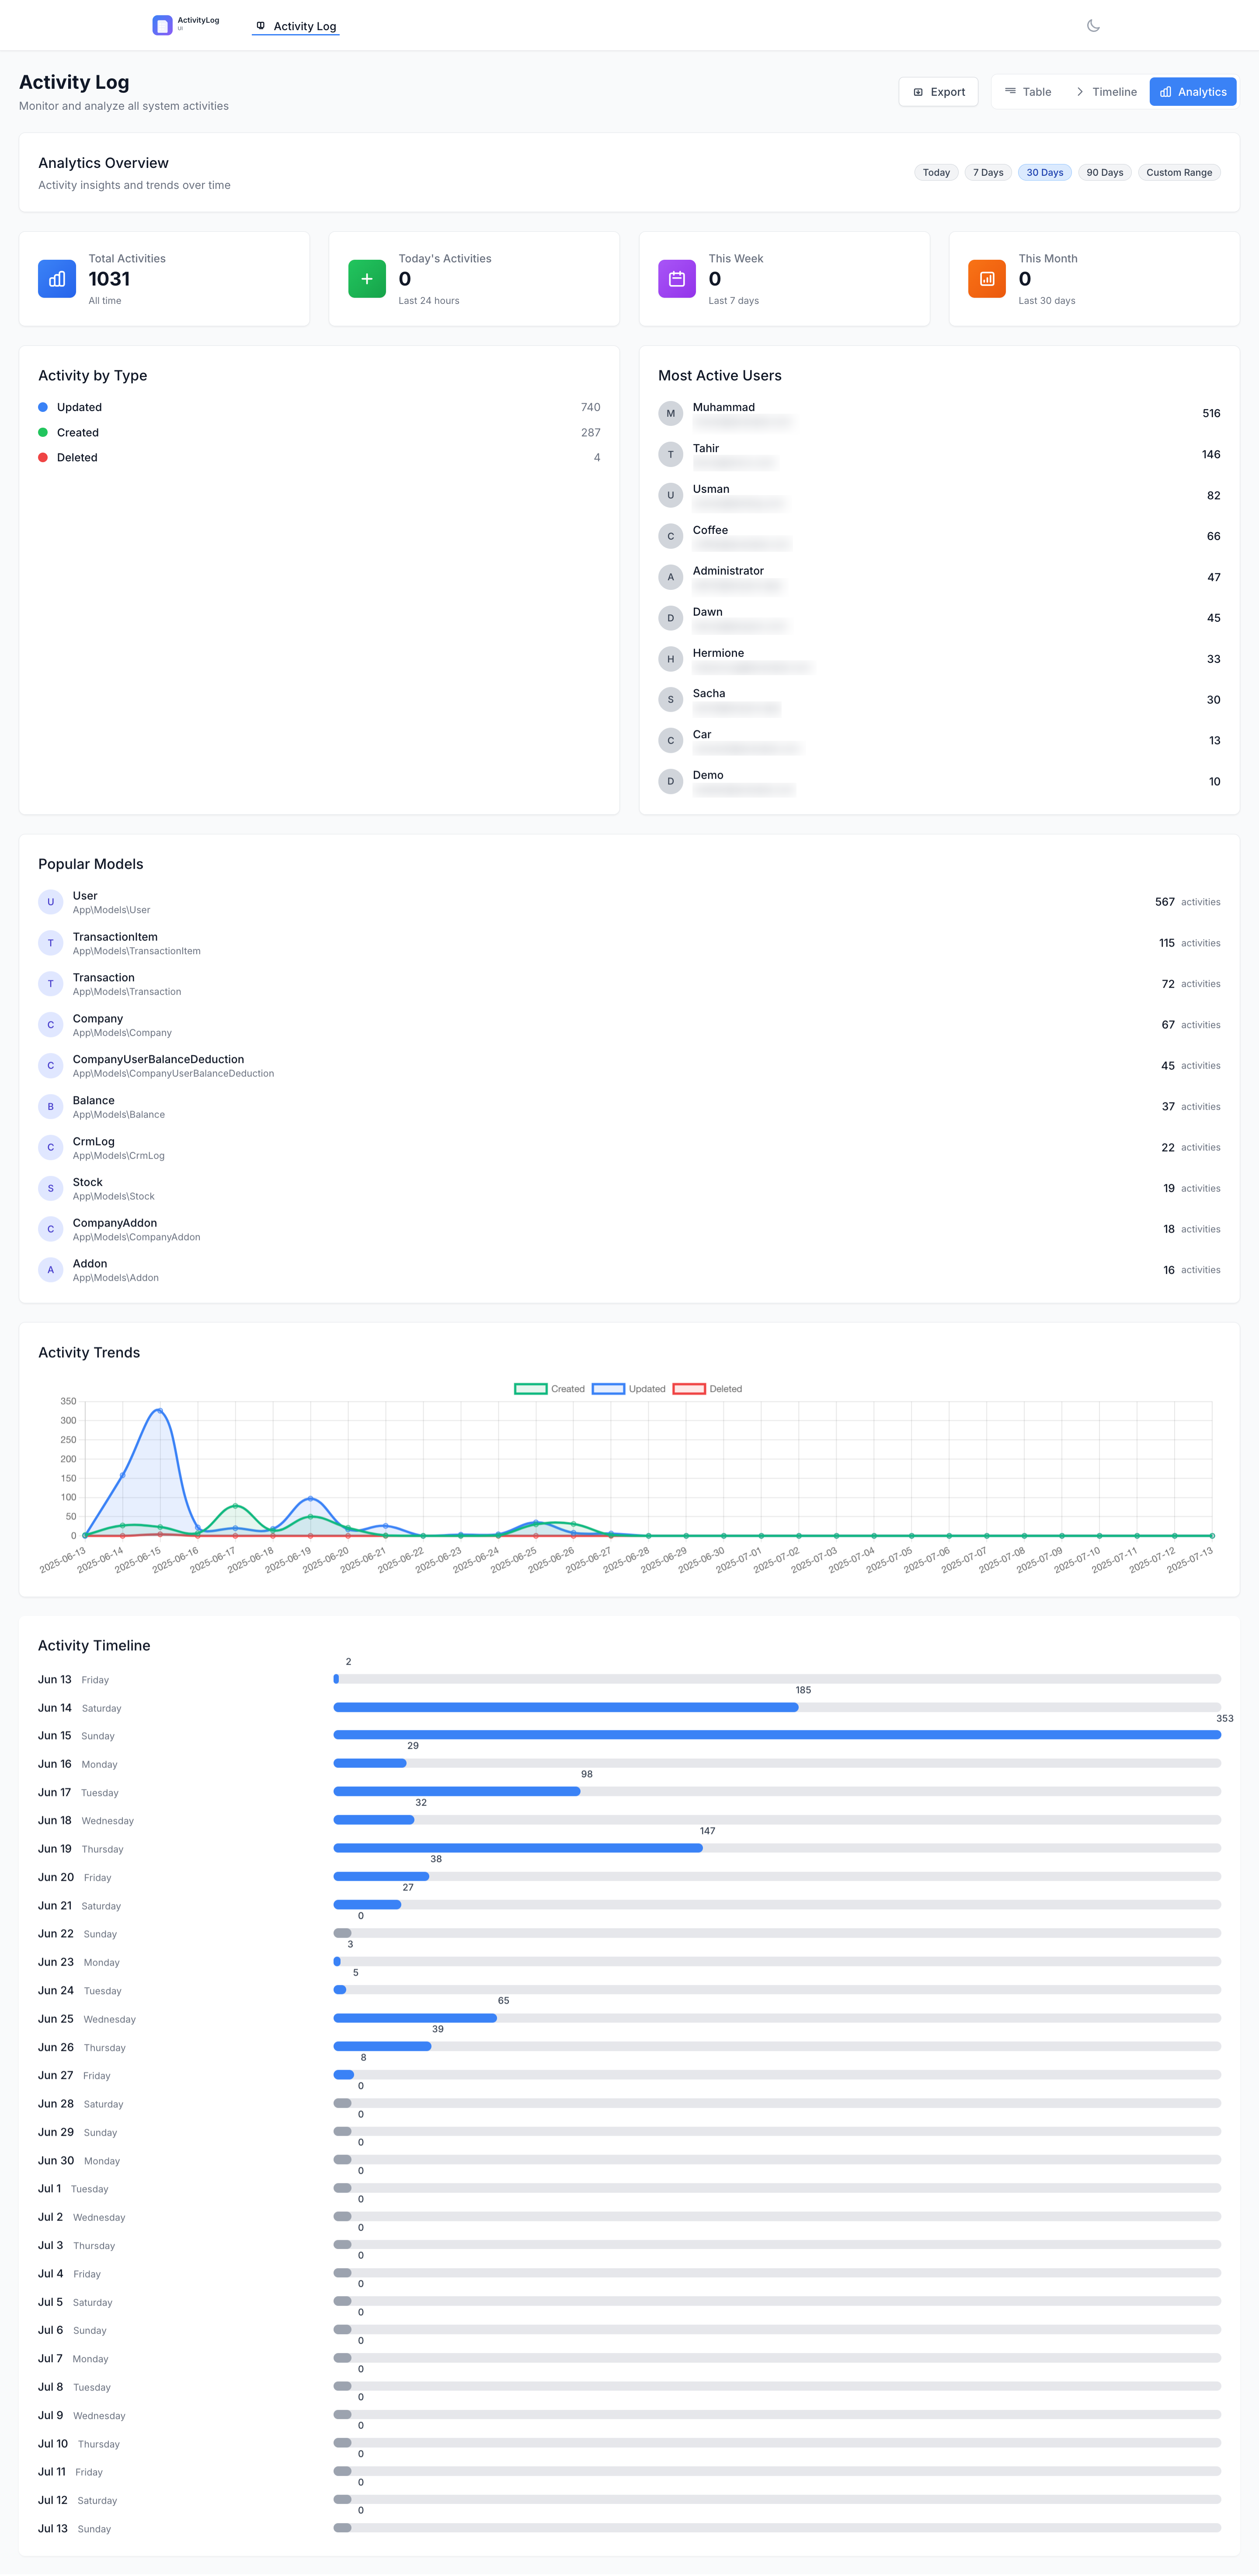
Task: Click Muhammad's avatar icon
Action: (671, 413)
